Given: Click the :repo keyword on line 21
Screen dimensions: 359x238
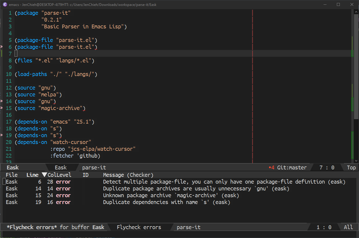Looking at the screenshot, I should (x=58, y=149).
